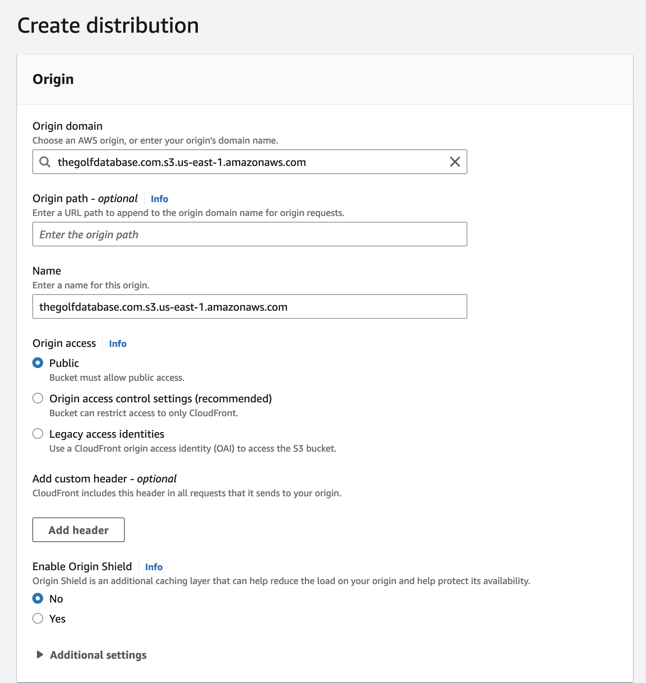Viewport: 646px width, 683px height.
Task: Click the Name input field for this origin
Action: 249,307
